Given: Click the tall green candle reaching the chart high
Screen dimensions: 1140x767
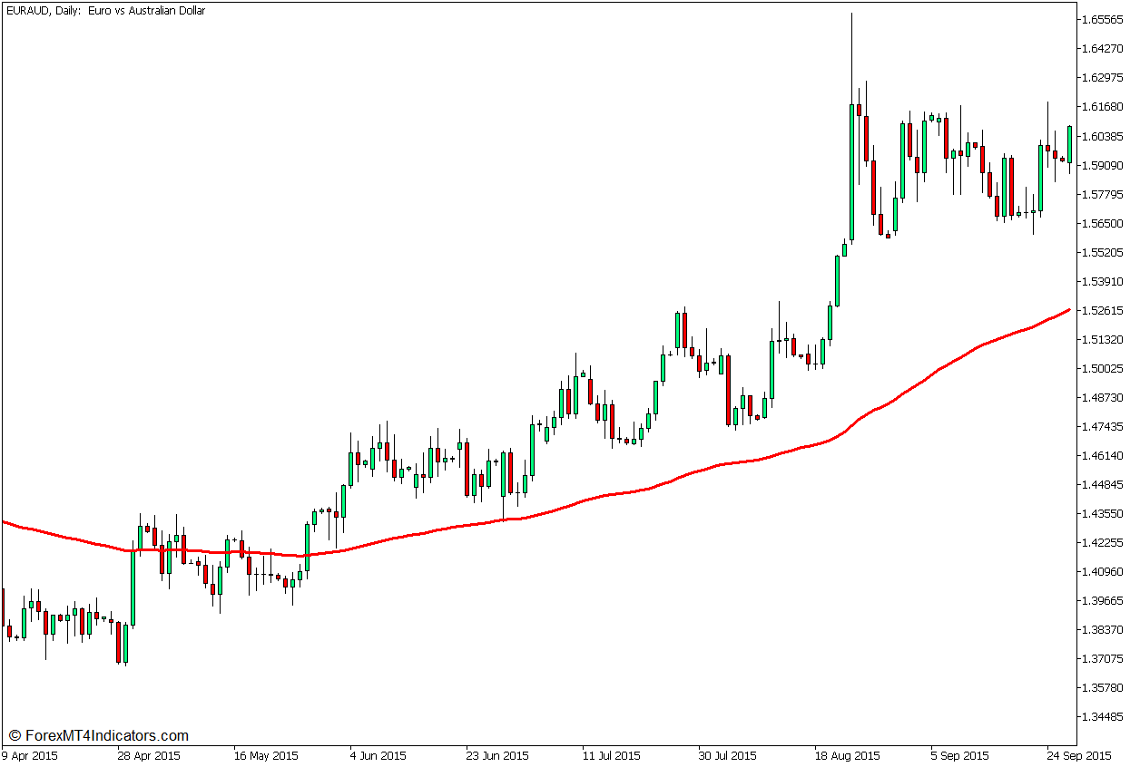Looking at the screenshot, I should (x=851, y=172).
